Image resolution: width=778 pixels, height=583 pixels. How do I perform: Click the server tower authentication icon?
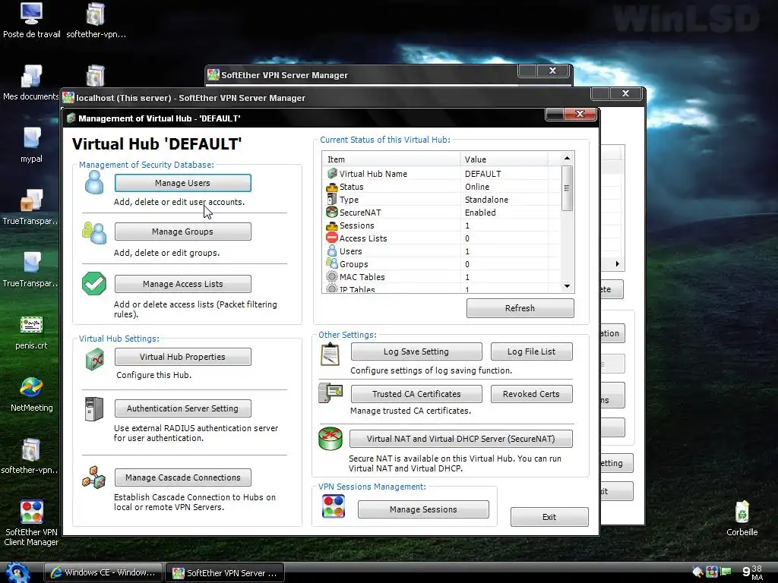pyautogui.click(x=93, y=409)
